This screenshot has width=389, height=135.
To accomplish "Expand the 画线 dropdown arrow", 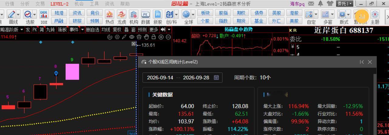I will click(x=18, y=15).
